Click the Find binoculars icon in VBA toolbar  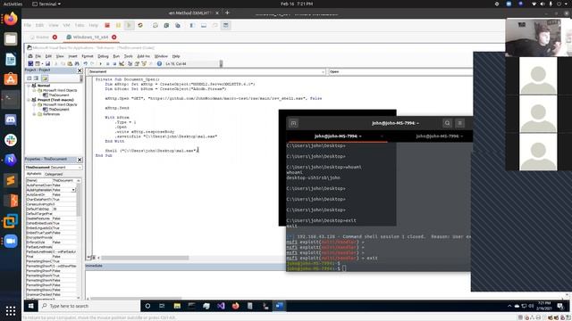pos(78,63)
